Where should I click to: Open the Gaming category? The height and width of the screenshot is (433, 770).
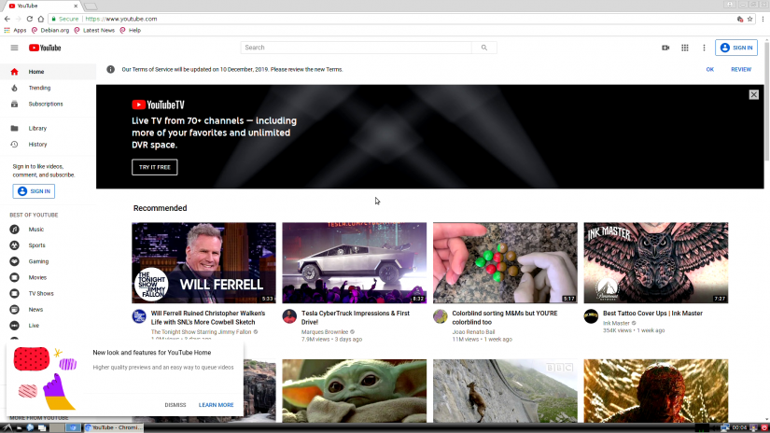(38, 261)
